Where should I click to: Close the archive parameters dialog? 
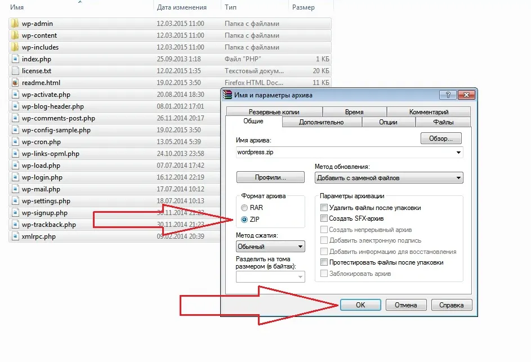click(466, 95)
